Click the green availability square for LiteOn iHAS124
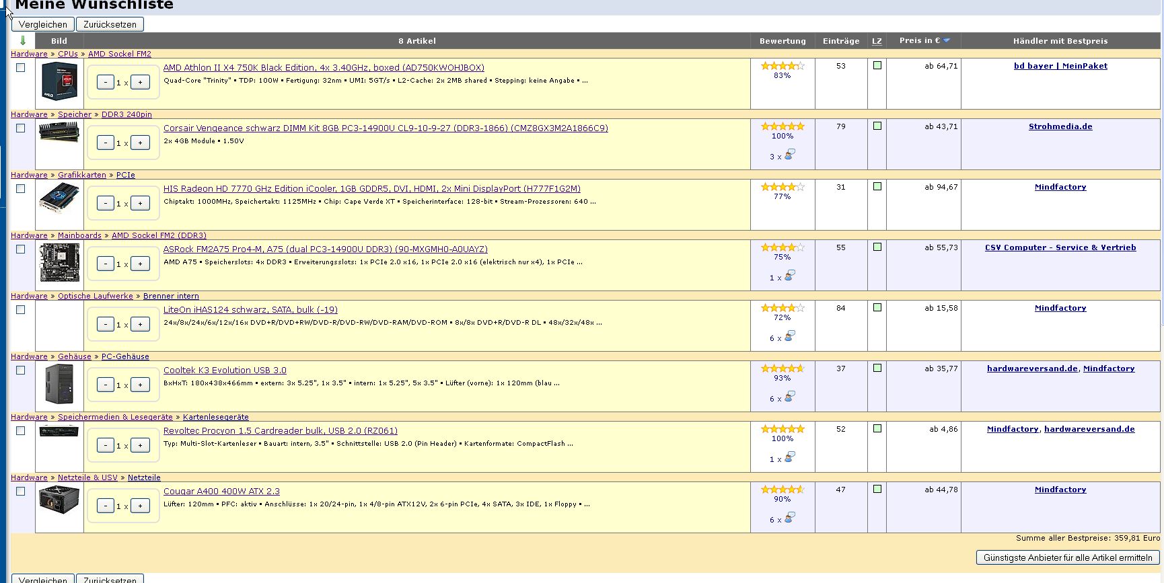 (877, 307)
